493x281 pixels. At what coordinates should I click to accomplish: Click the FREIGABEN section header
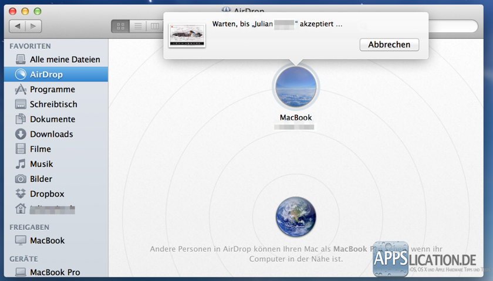click(x=29, y=227)
